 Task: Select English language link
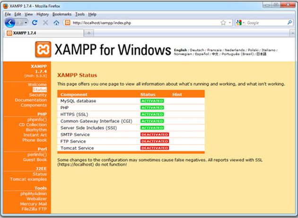[180, 50]
